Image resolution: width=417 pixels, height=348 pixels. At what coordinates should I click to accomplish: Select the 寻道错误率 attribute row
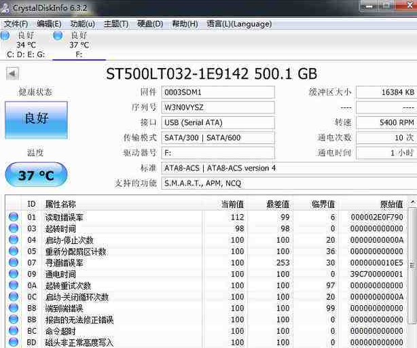pos(206,262)
